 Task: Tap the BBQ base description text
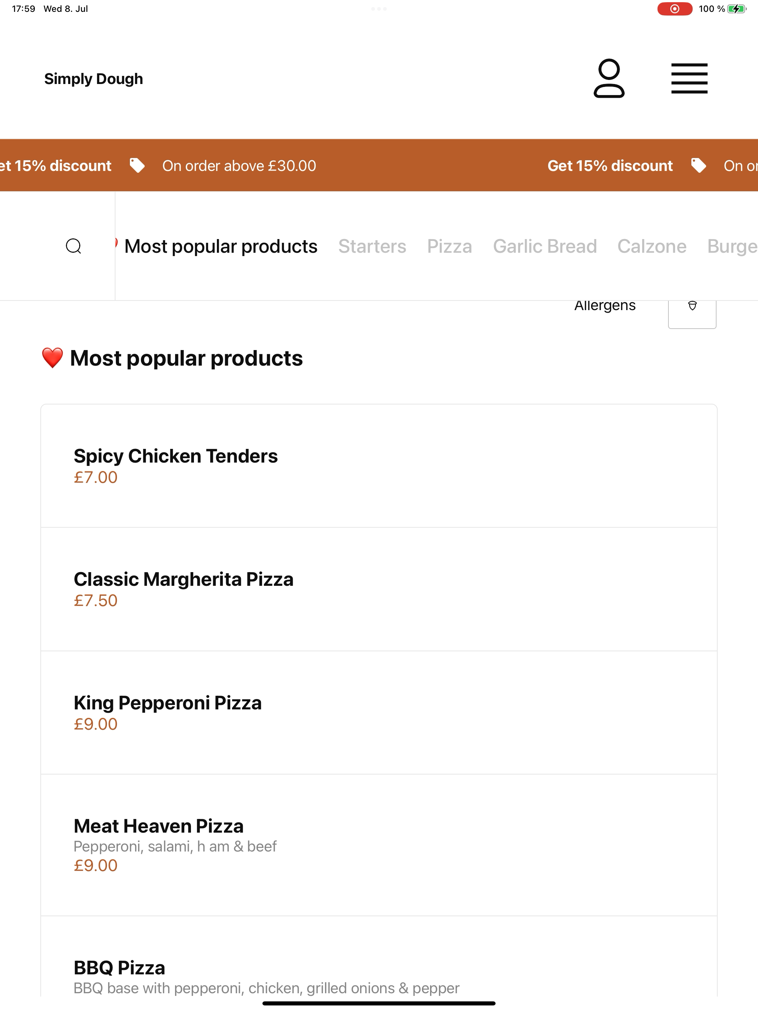click(x=266, y=988)
